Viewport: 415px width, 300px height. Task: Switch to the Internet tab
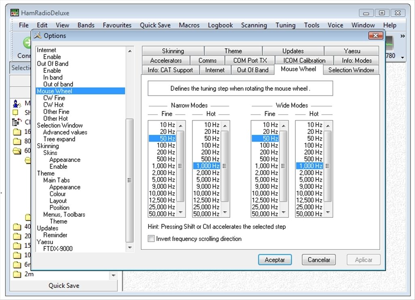coord(215,70)
